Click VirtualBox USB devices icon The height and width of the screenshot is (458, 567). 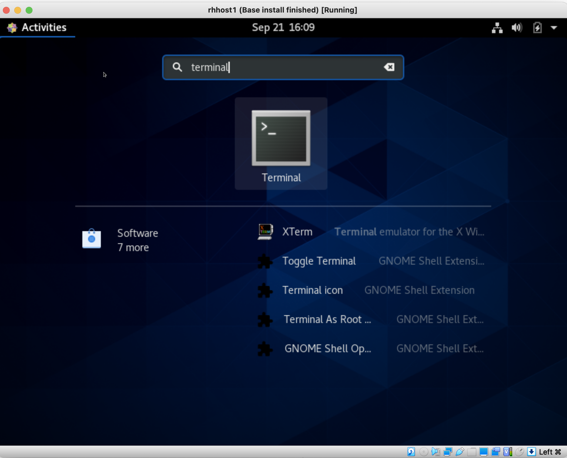[460, 452]
